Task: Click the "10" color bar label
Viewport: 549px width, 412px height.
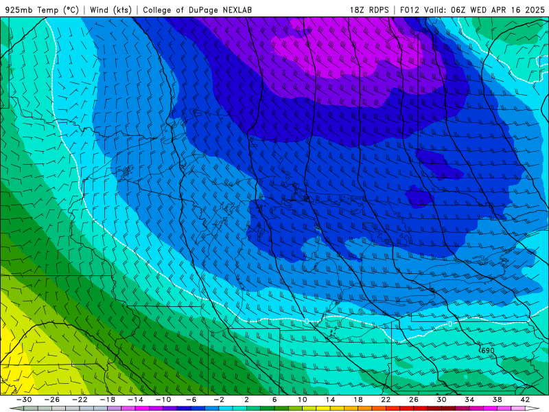Action: point(303,400)
